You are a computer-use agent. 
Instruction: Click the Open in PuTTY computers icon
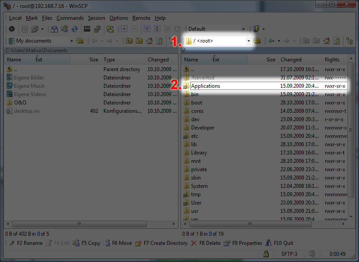(97, 29)
